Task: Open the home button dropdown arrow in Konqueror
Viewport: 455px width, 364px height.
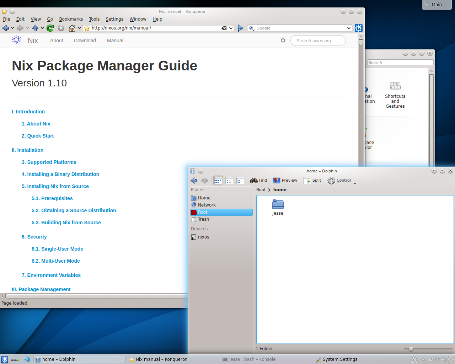Action: (x=79, y=28)
